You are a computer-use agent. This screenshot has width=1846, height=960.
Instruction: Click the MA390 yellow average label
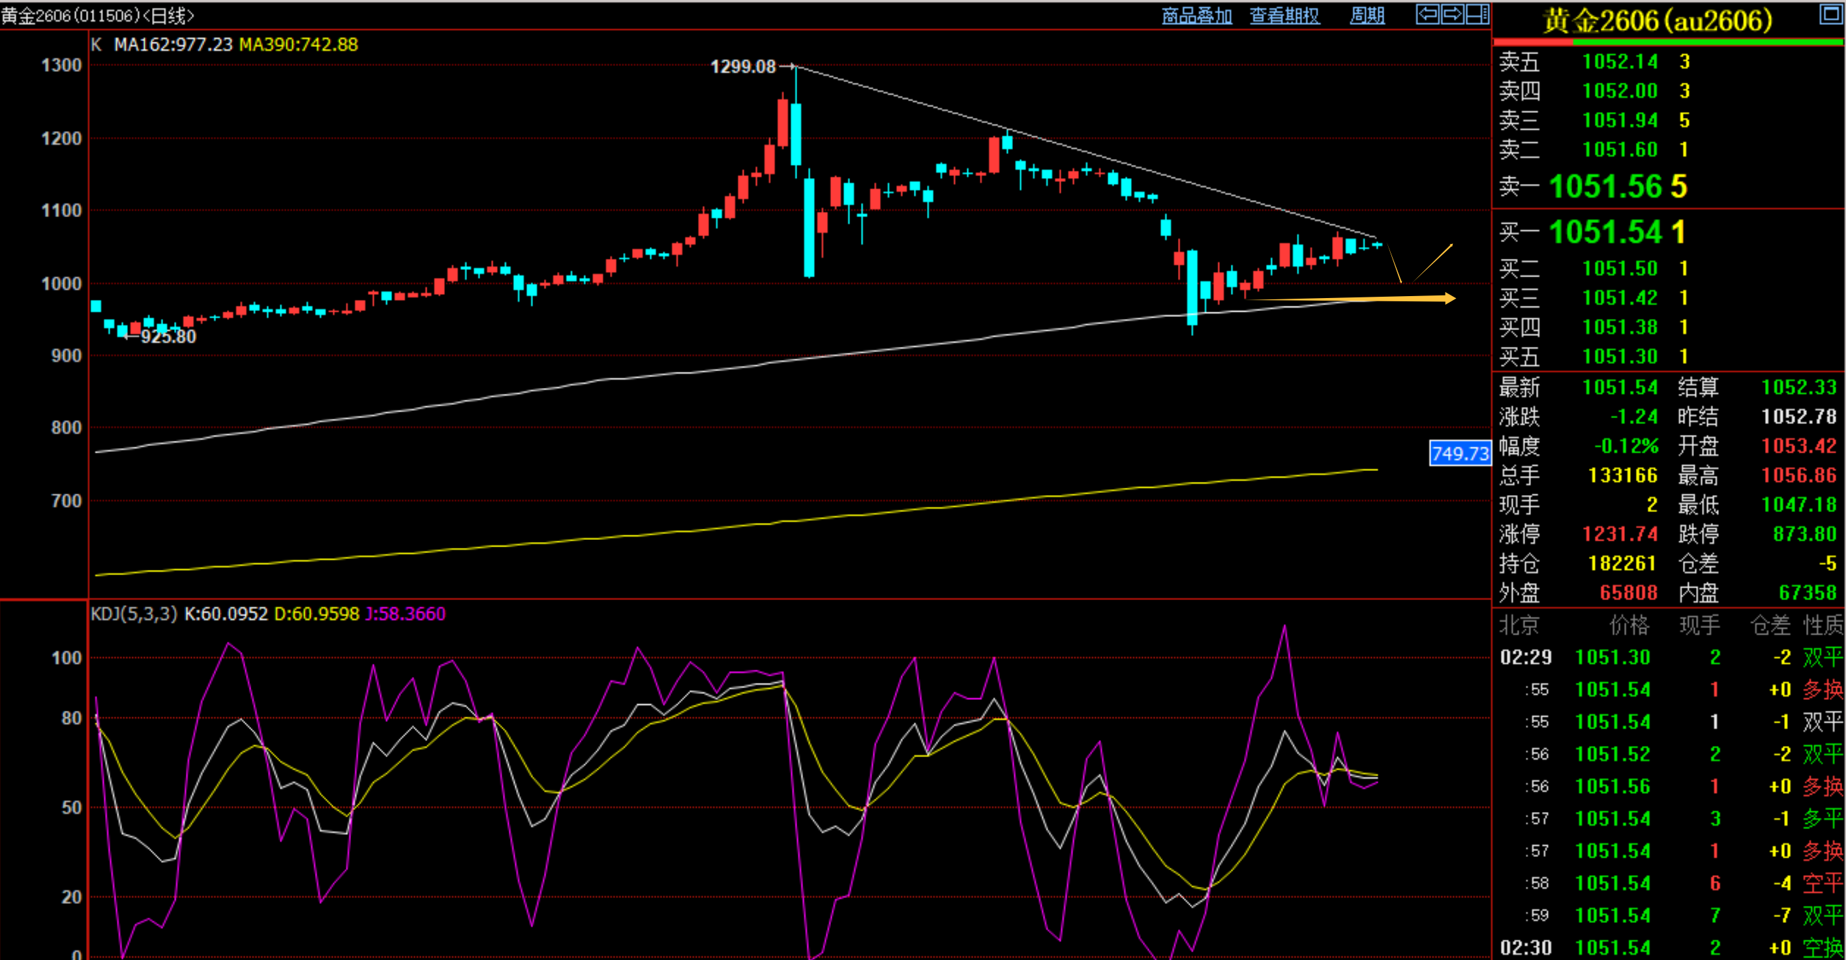(x=298, y=44)
